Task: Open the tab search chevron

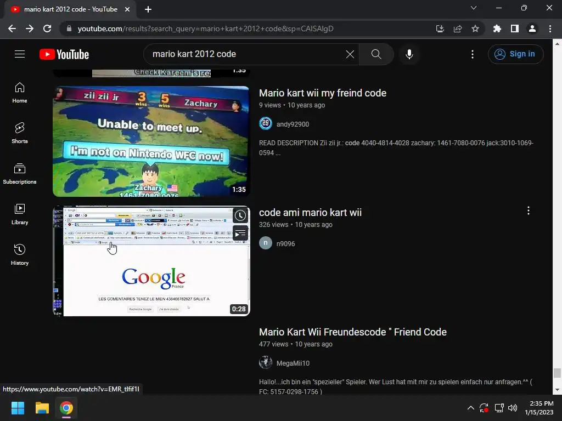Action: coord(474,8)
